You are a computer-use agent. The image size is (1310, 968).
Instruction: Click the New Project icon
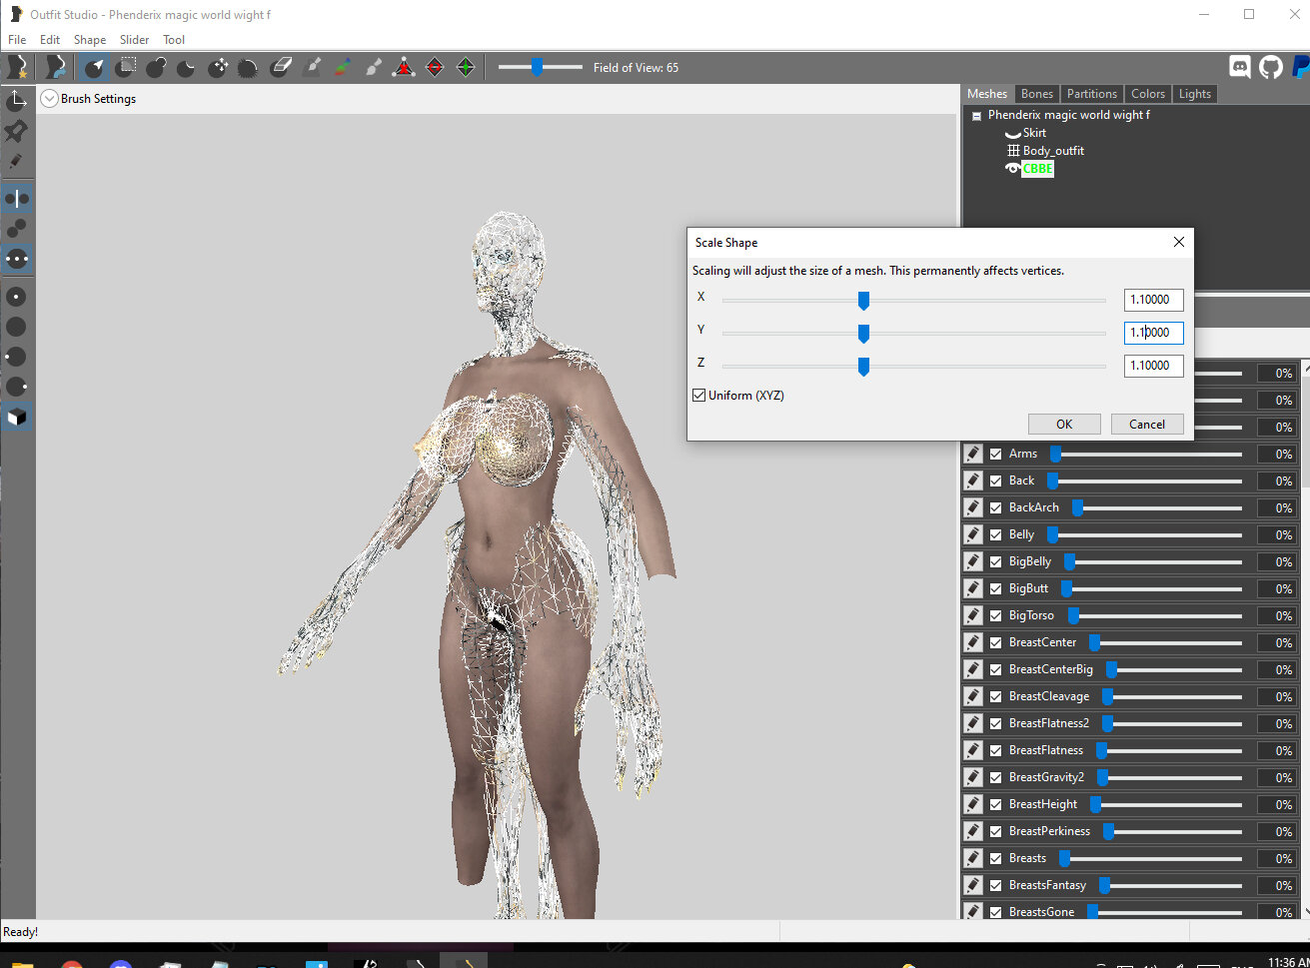[17, 67]
